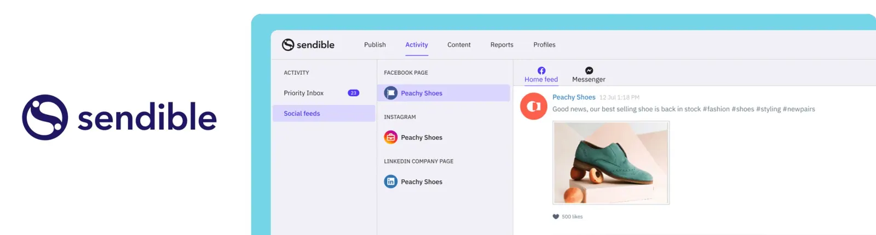Go to the Content section
The height and width of the screenshot is (235, 876).
pyautogui.click(x=459, y=45)
